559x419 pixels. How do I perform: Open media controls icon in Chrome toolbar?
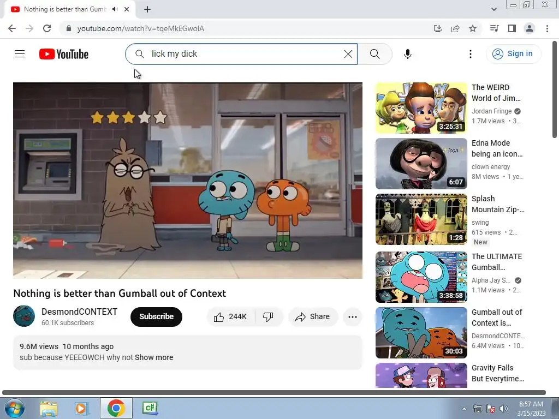[494, 28]
